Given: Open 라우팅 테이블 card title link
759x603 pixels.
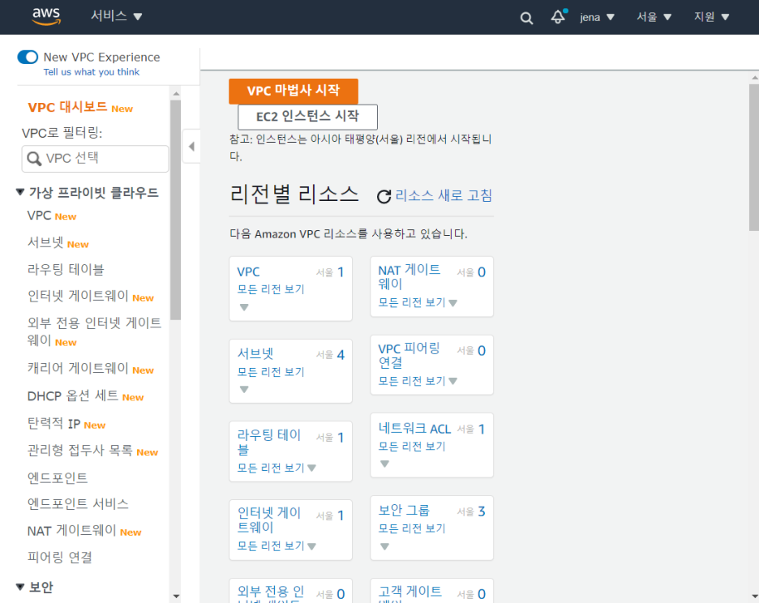Looking at the screenshot, I should [x=269, y=442].
